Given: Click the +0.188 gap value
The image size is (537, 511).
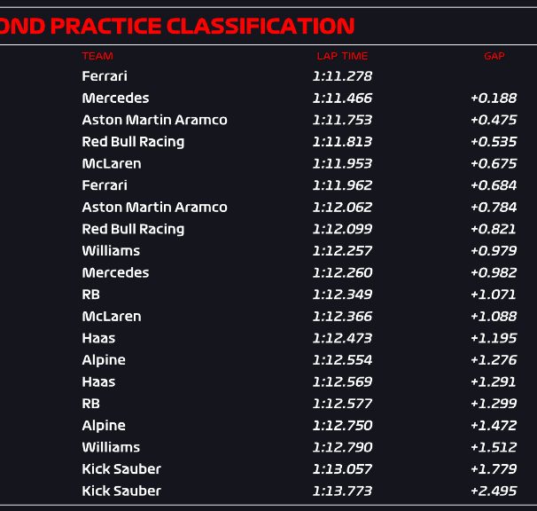Looking at the screenshot, I should click(x=494, y=98).
